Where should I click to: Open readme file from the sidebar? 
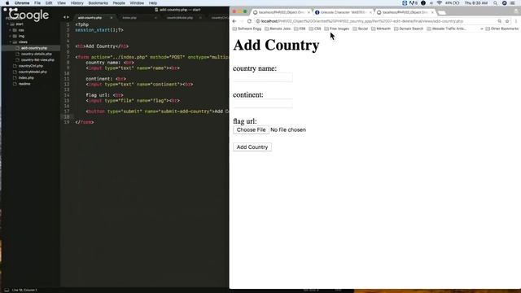pyautogui.click(x=24, y=84)
